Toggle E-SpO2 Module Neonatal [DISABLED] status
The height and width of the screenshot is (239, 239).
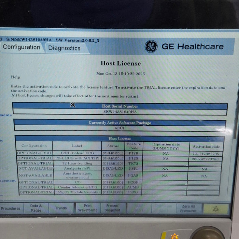point(113,193)
